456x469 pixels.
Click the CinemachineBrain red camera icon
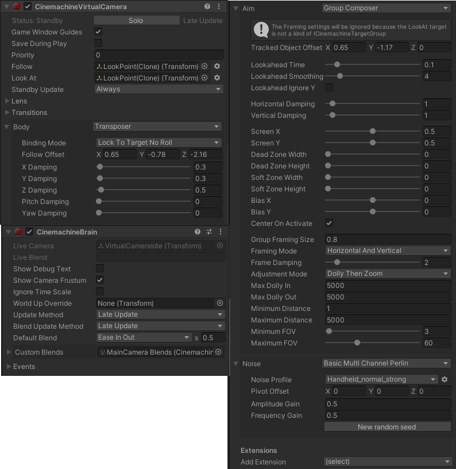(18, 232)
